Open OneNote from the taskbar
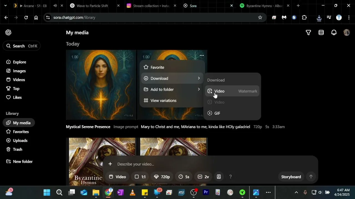This screenshot has width=355, height=199. click(x=120, y=192)
